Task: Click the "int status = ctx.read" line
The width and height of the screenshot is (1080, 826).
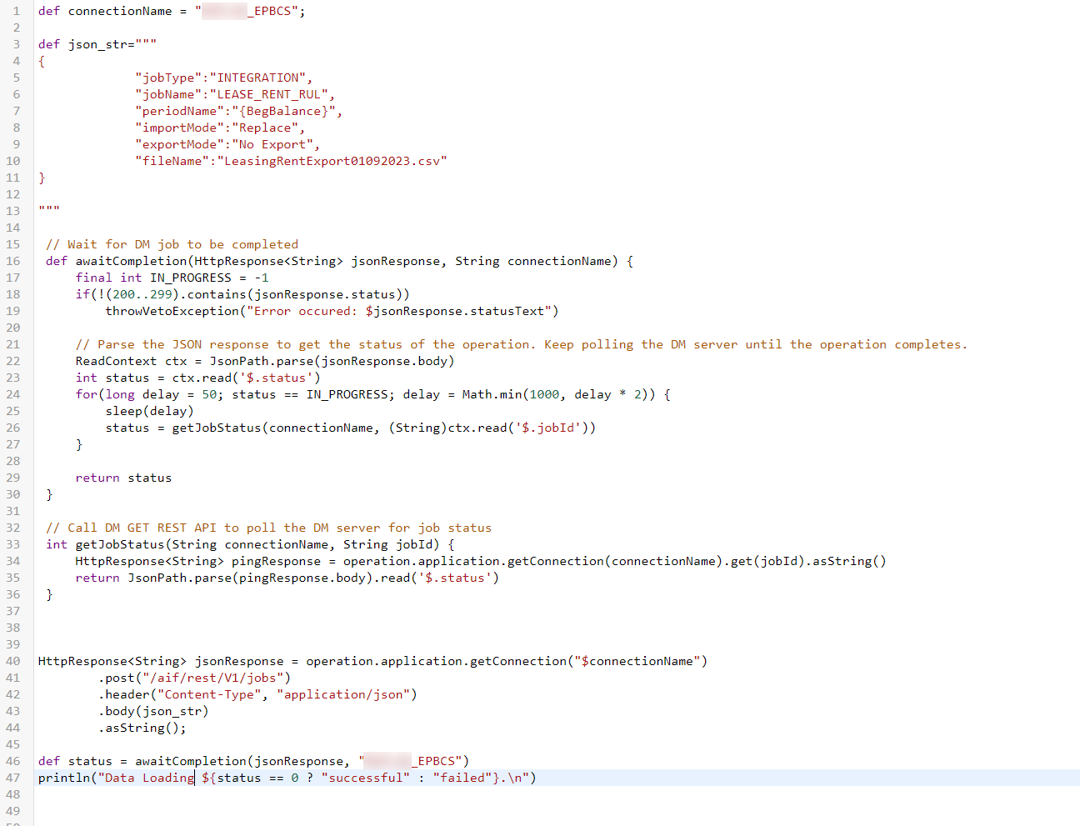Action: [198, 378]
